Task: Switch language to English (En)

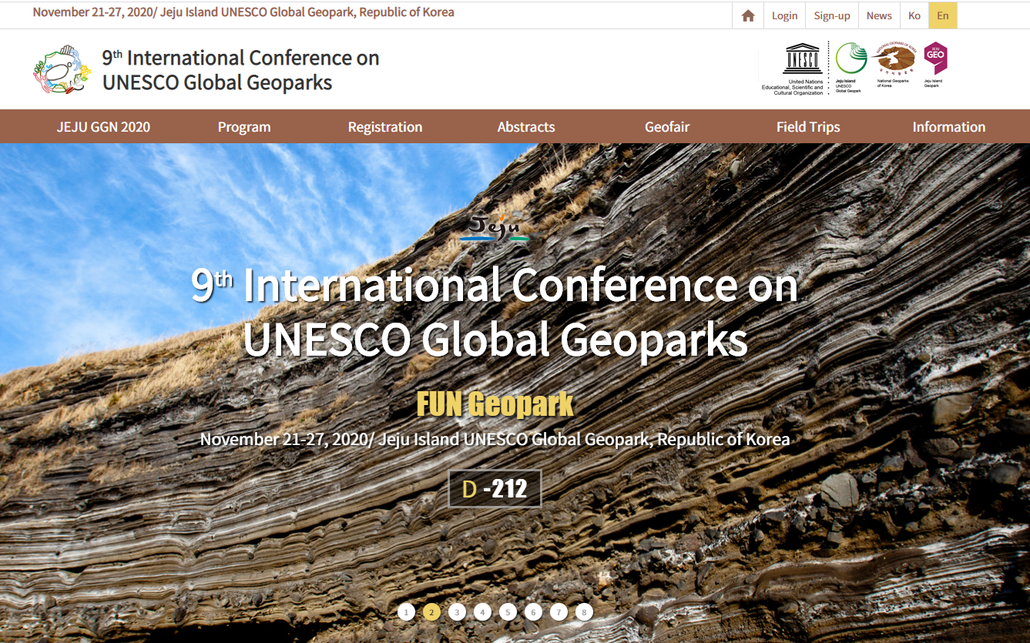Action: [943, 15]
